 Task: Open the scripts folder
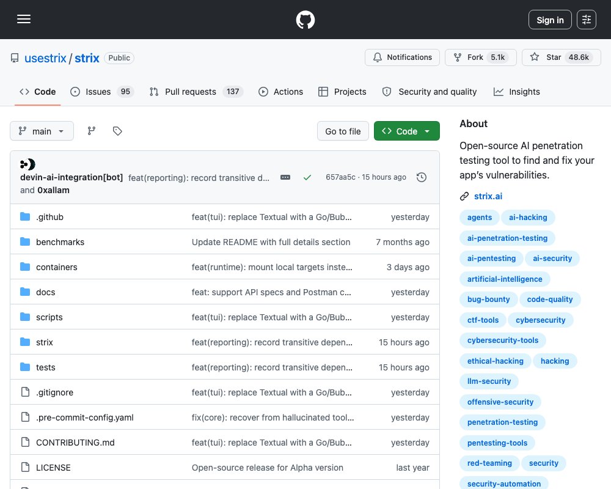(49, 317)
